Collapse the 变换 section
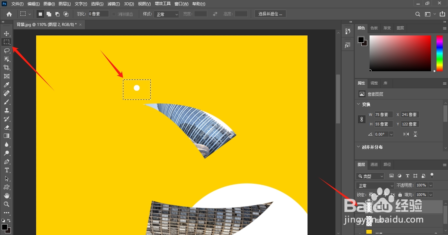The height and width of the screenshot is (235, 448). click(x=358, y=104)
